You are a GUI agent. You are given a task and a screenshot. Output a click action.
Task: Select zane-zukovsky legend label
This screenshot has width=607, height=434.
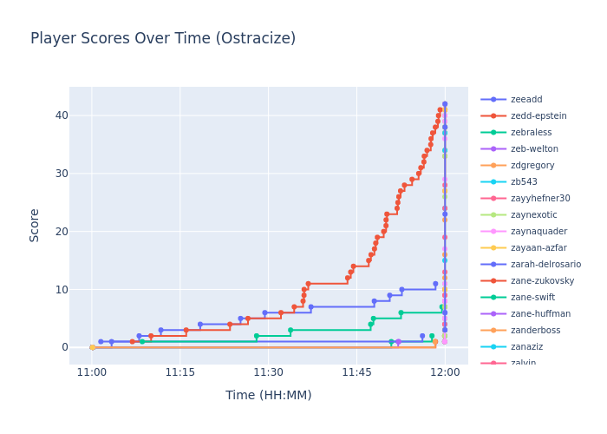pyautogui.click(x=542, y=281)
